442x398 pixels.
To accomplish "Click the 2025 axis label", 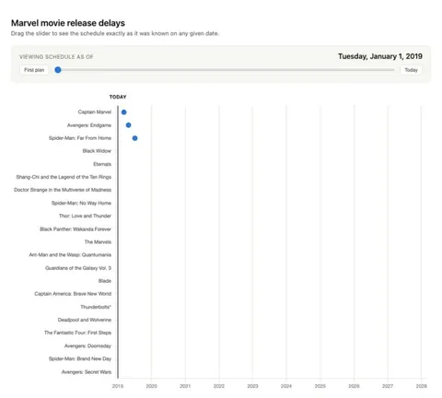I will click(320, 386).
